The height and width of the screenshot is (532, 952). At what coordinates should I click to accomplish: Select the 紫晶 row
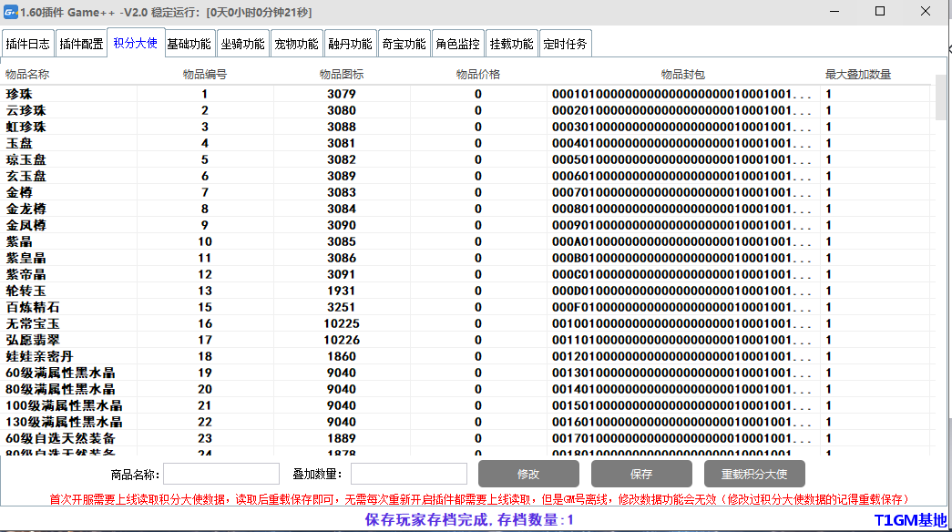466,241
